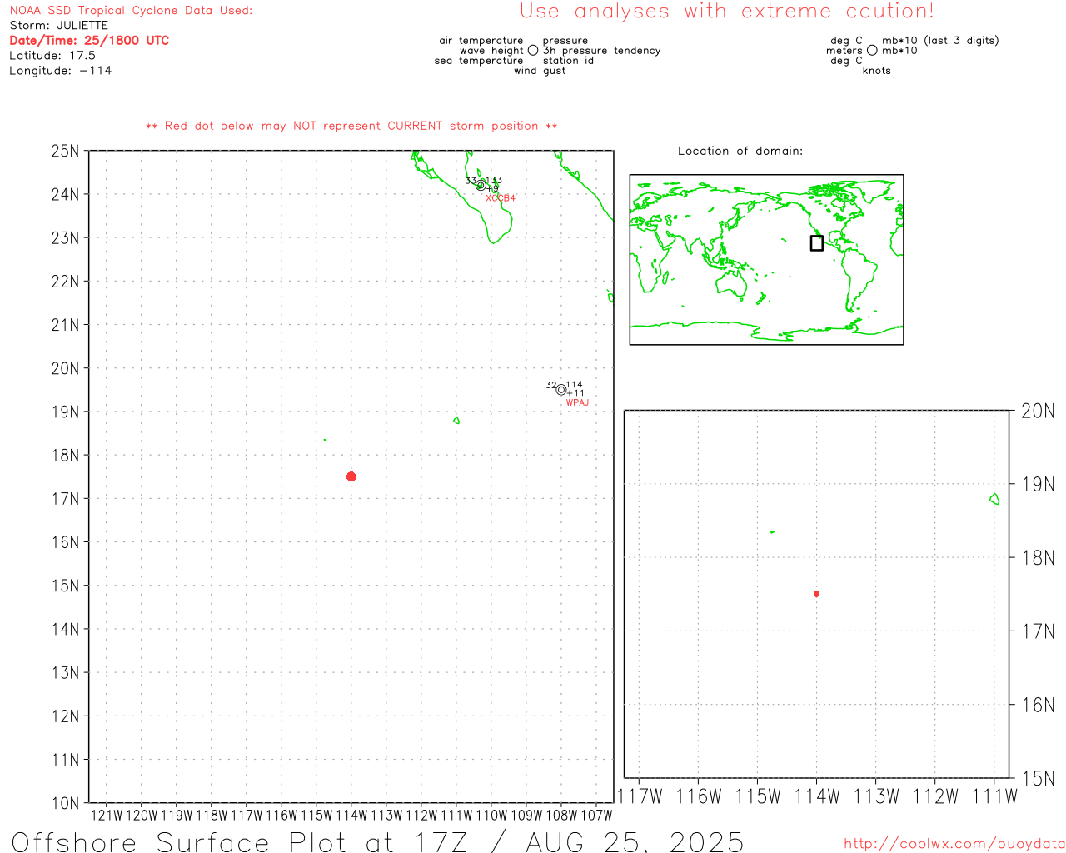Image resolution: width=1066 pixels, height=853 pixels.
Task: Click pressure tendency '+11' by WPAJ station
Action: [575, 393]
